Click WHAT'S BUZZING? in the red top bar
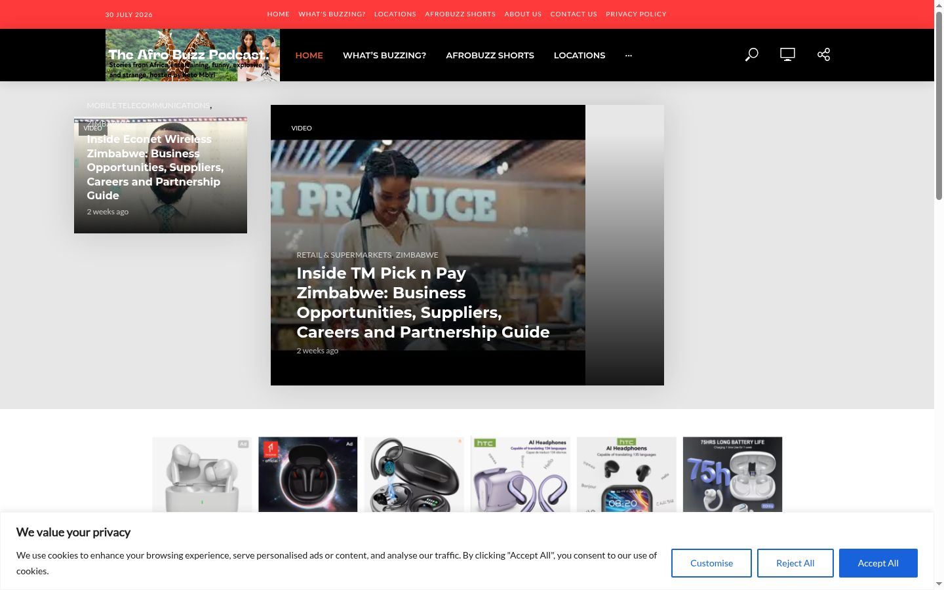Screen dimensions: 944x590 tap(332, 14)
